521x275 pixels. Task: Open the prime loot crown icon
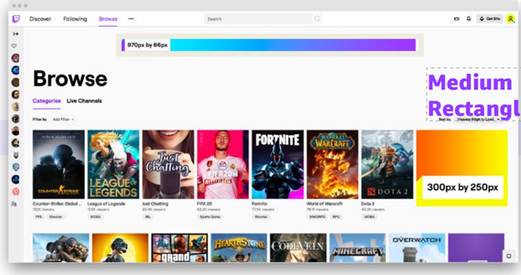click(456, 19)
